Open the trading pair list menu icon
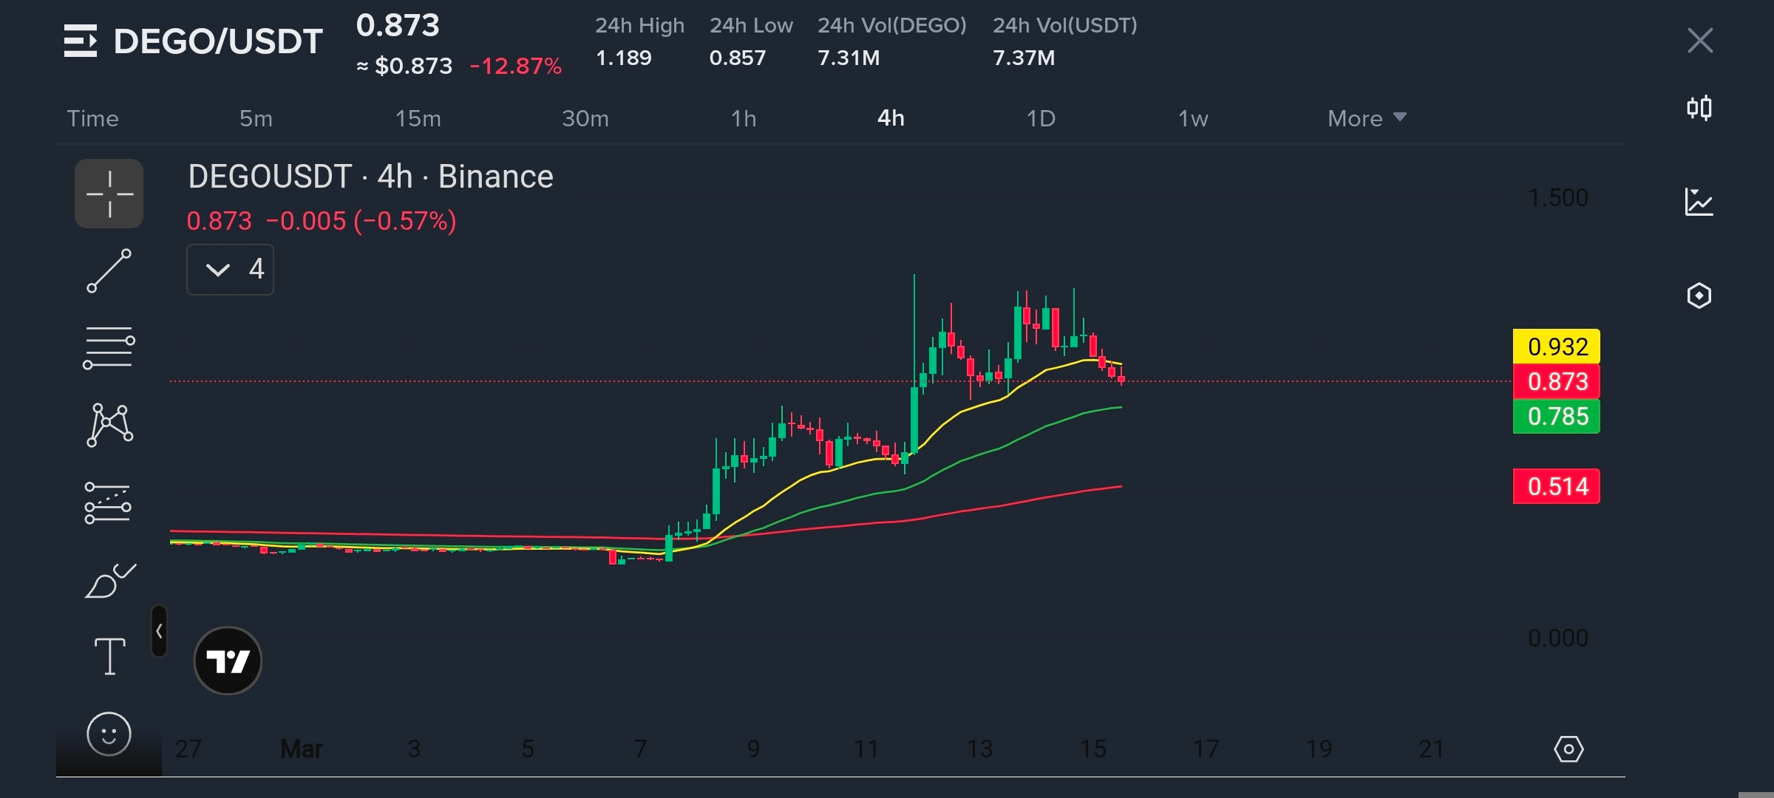The image size is (1774, 798). pos(81,41)
